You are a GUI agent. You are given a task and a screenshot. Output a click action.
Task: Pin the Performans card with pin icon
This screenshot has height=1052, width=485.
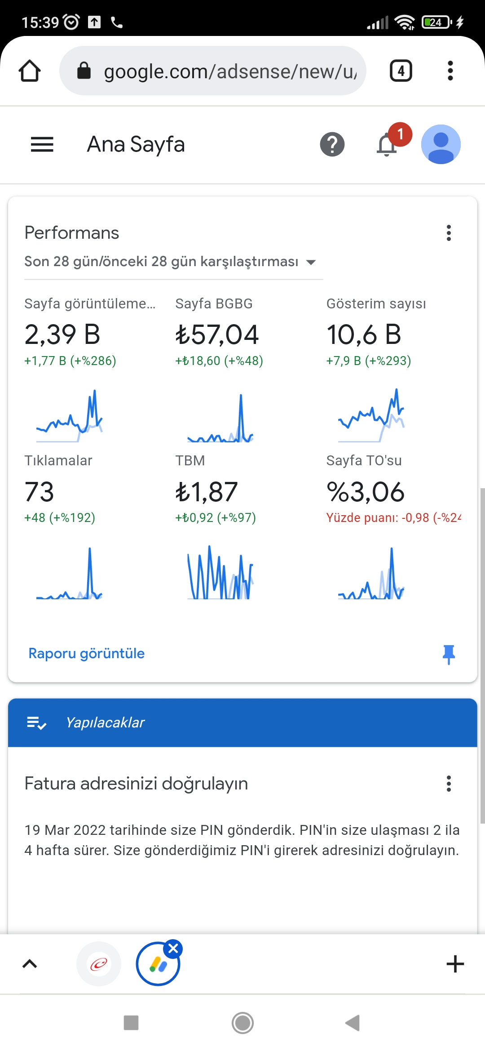[x=449, y=655]
